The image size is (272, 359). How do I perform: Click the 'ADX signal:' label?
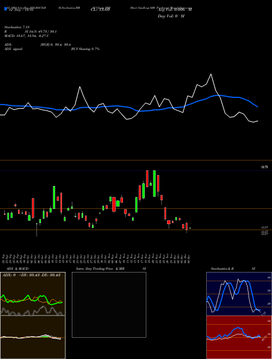[x=14, y=49]
